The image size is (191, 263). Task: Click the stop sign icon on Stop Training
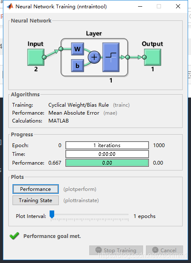pos(98,250)
